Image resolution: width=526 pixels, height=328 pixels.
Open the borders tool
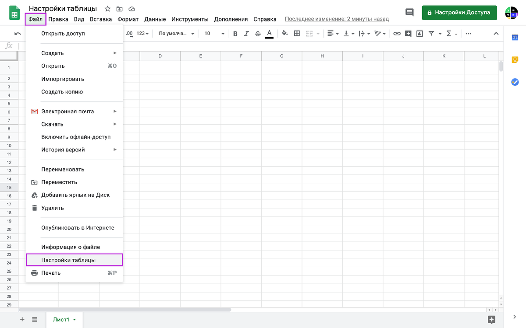click(297, 33)
